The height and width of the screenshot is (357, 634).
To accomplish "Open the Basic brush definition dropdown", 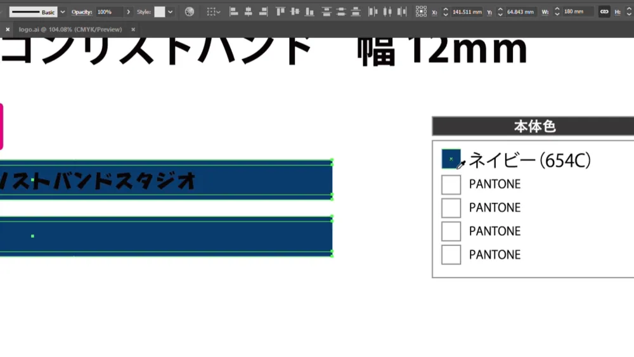I will [63, 12].
